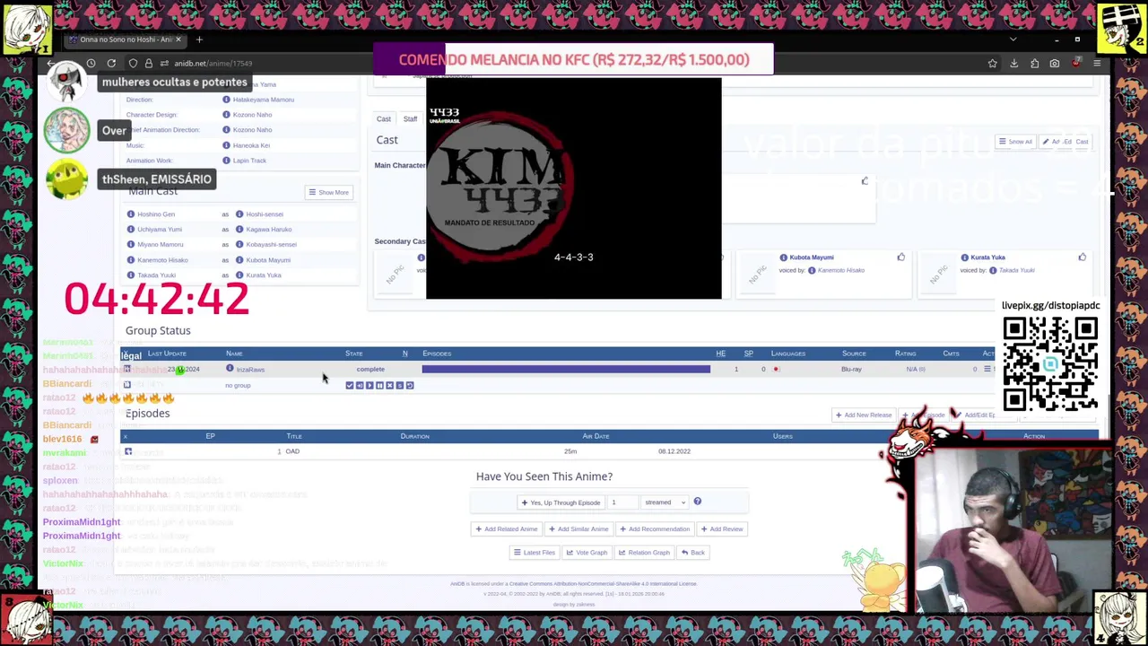Like Kubota Mayumi character card thumbs-up
The width and height of the screenshot is (1148, 646).
(x=900, y=258)
